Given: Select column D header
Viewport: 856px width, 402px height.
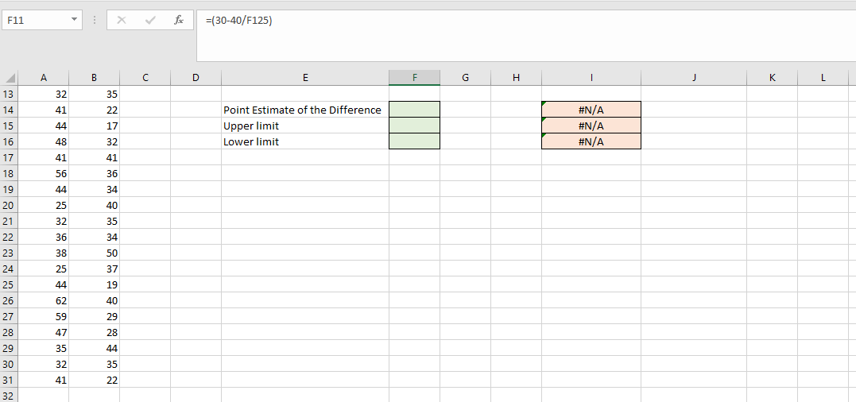Looking at the screenshot, I should coord(196,78).
